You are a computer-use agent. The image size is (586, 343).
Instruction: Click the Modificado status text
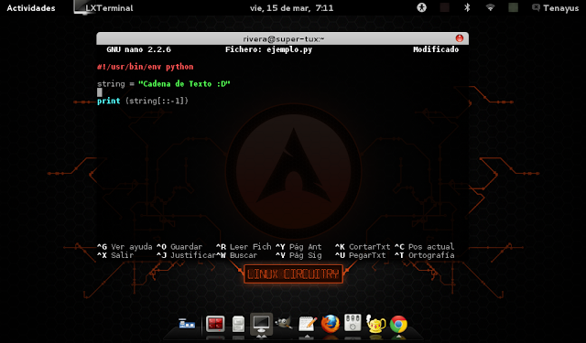436,49
